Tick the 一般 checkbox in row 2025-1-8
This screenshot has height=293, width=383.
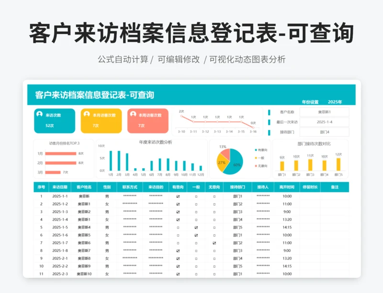pyautogui.click(x=196, y=251)
